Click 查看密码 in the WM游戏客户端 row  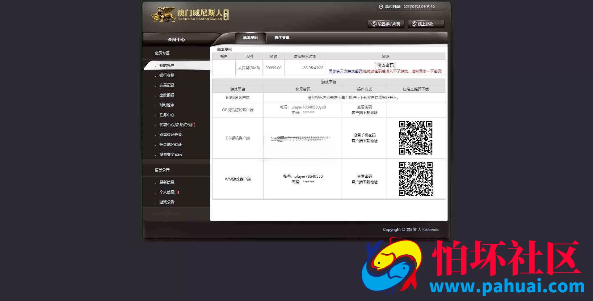point(364,176)
